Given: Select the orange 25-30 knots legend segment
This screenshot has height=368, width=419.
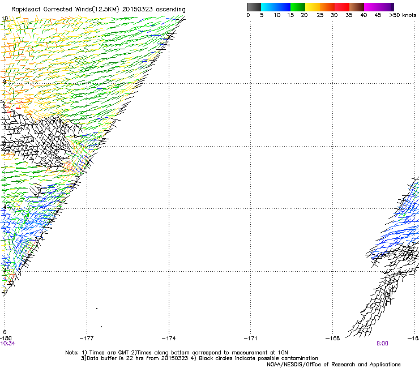Looking at the screenshot, I should pyautogui.click(x=327, y=7).
